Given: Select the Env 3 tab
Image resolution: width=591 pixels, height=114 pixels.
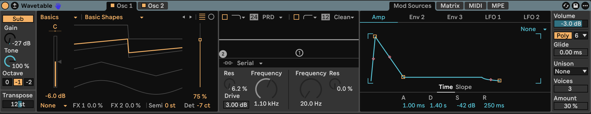Looking at the screenshot, I should click(455, 17).
